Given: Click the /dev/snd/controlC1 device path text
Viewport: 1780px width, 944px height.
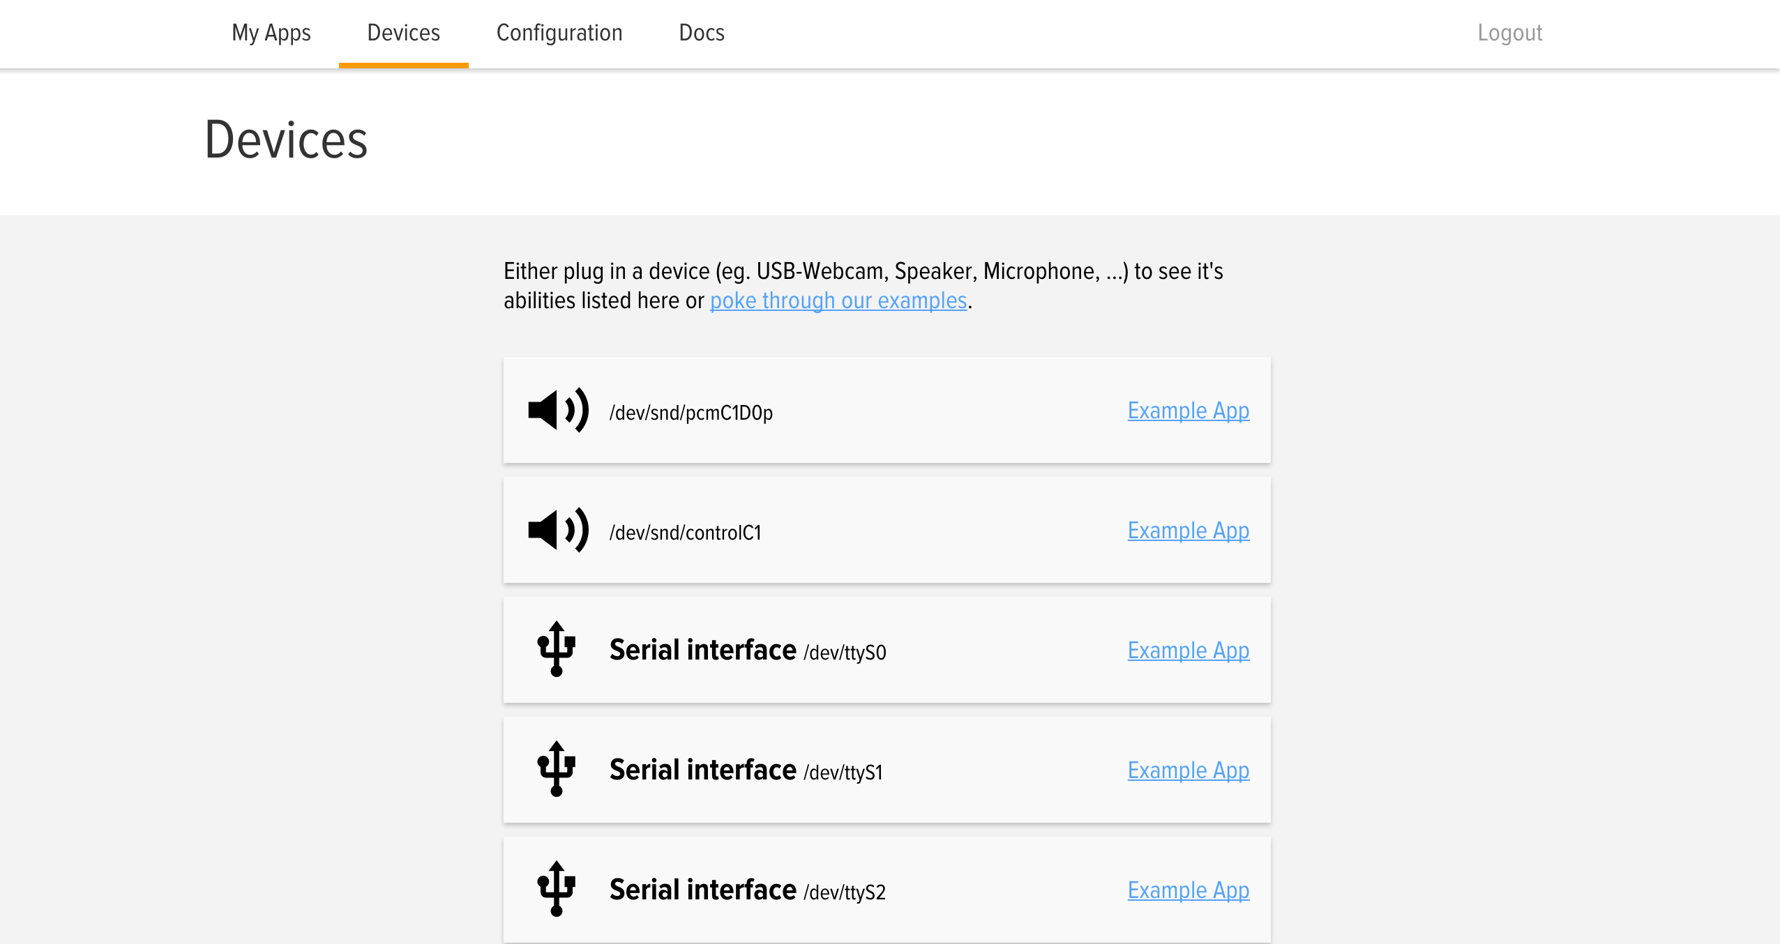Looking at the screenshot, I should [x=685, y=533].
